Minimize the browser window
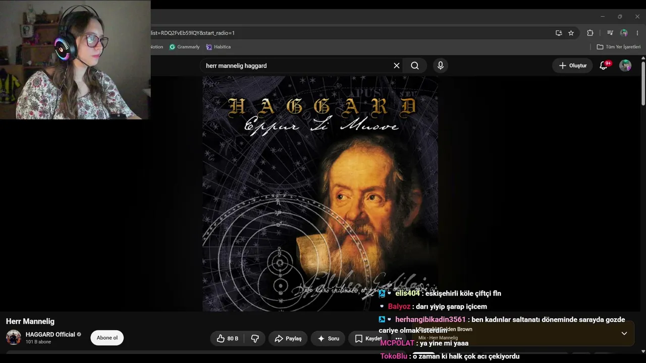The image size is (646, 363). point(603,17)
